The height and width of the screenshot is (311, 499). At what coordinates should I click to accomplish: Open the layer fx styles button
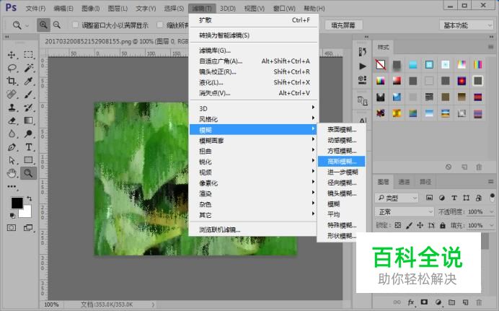pyautogui.click(x=411, y=302)
